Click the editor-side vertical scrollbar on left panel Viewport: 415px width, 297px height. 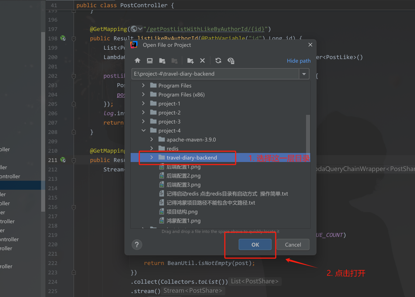(x=43, y=121)
